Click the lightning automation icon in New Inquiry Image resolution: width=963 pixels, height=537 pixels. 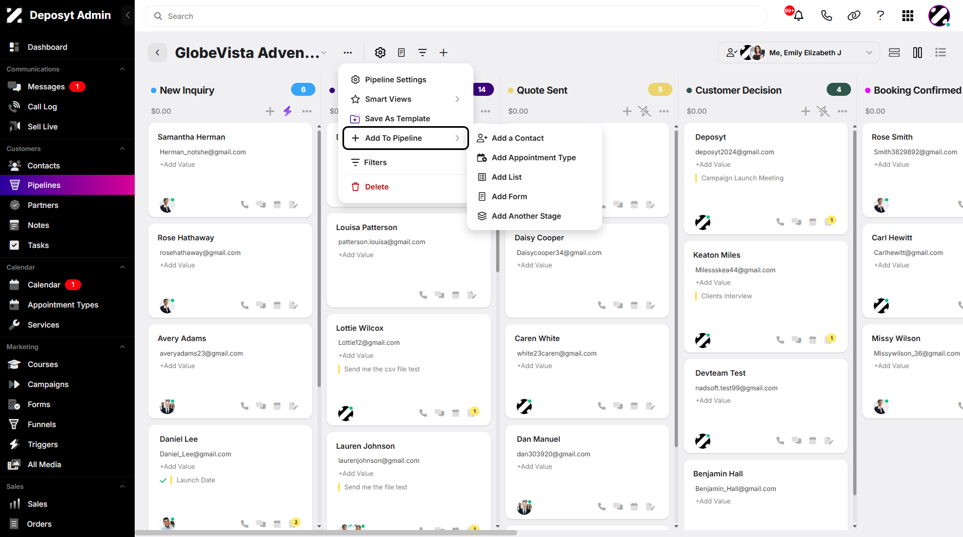pos(287,111)
